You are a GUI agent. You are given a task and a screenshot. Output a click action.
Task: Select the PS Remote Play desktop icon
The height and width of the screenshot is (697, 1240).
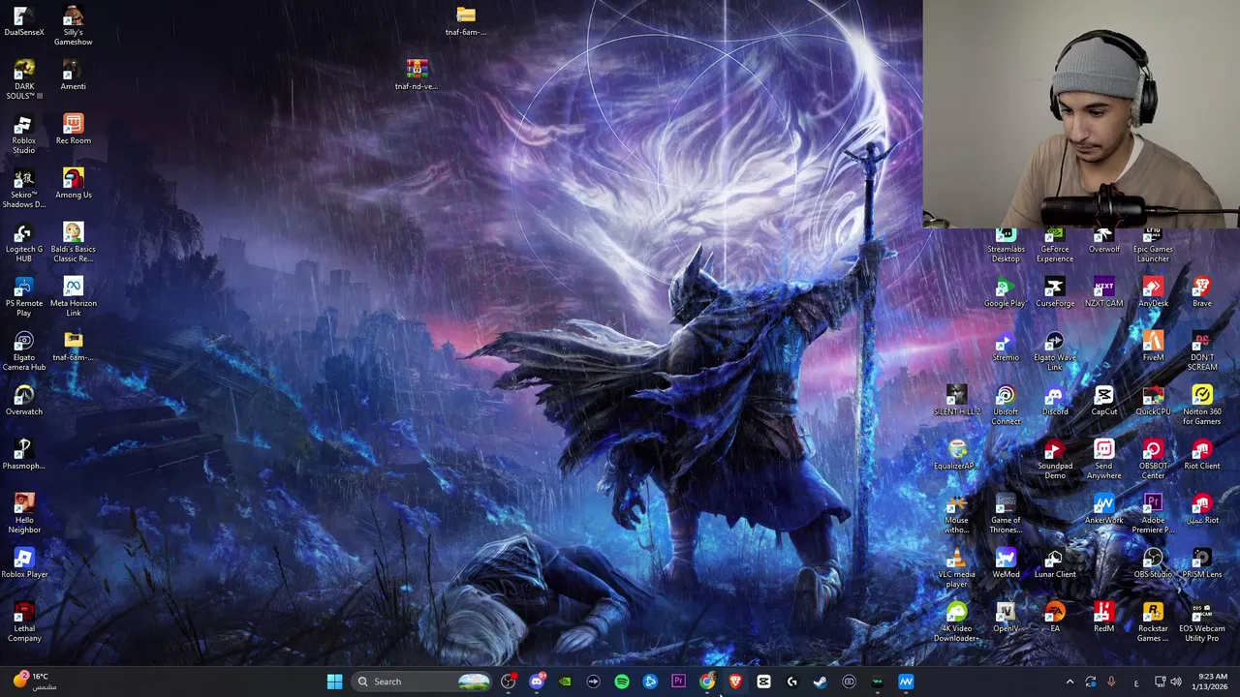click(24, 297)
